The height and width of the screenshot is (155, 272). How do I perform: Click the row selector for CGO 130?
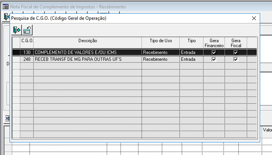click(x=16, y=52)
